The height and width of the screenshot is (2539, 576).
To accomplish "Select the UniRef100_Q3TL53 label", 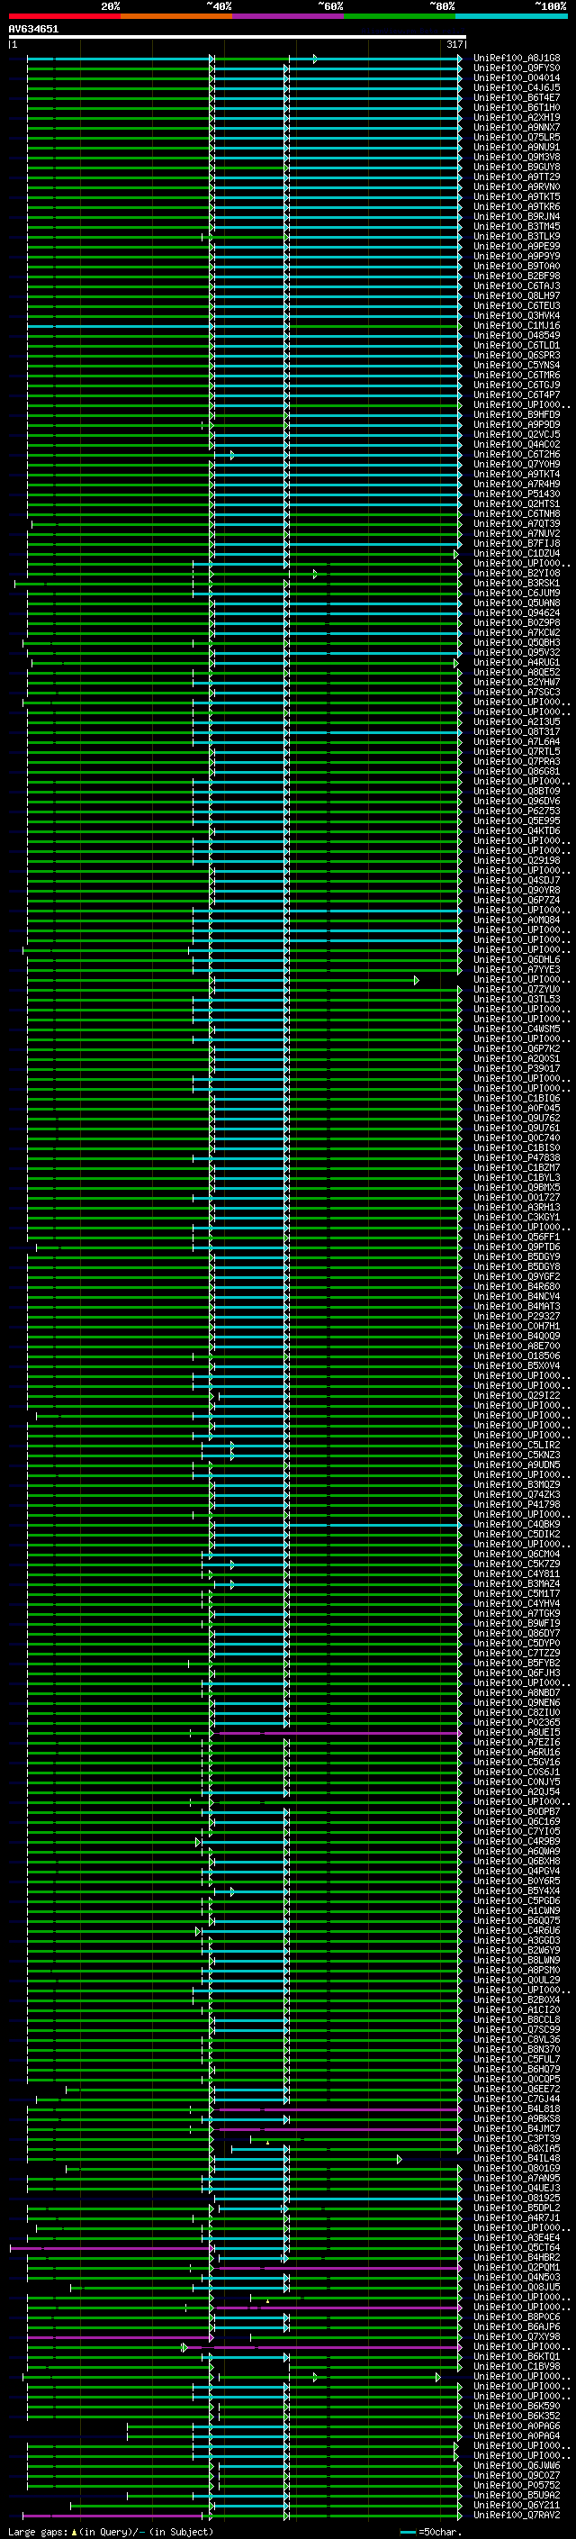I will (x=517, y=999).
